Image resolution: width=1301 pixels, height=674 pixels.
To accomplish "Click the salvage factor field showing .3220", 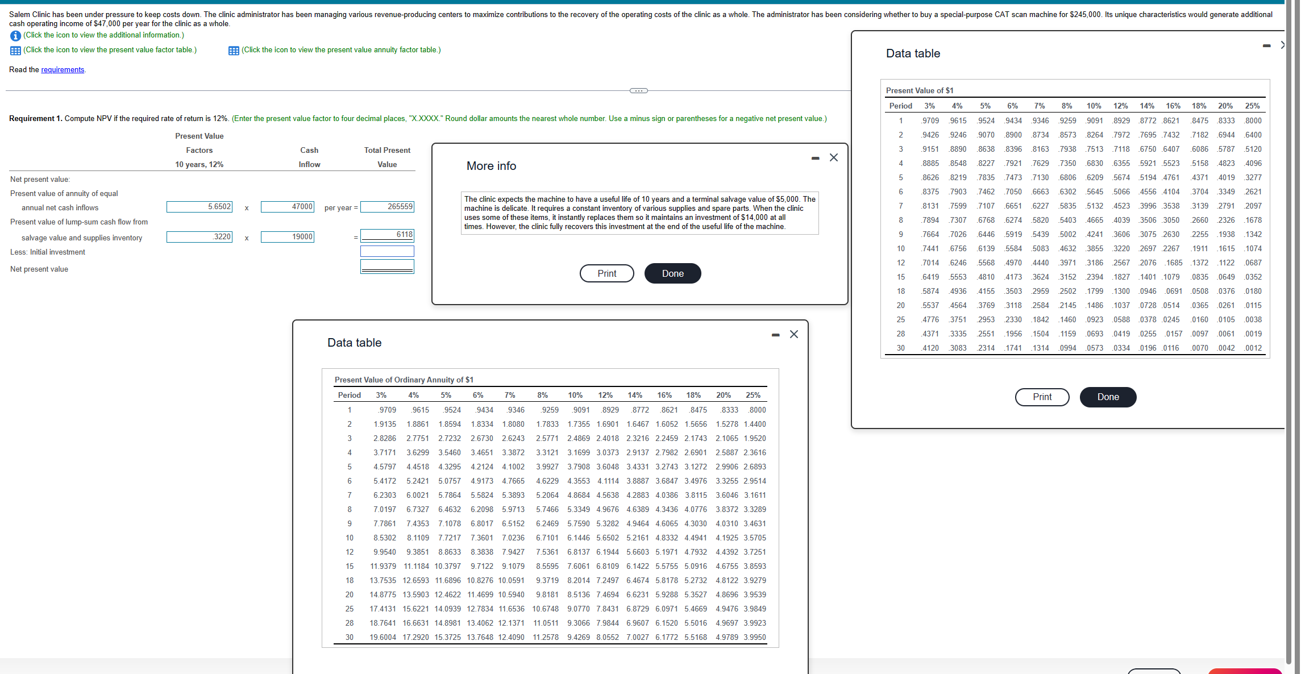I will (x=199, y=236).
